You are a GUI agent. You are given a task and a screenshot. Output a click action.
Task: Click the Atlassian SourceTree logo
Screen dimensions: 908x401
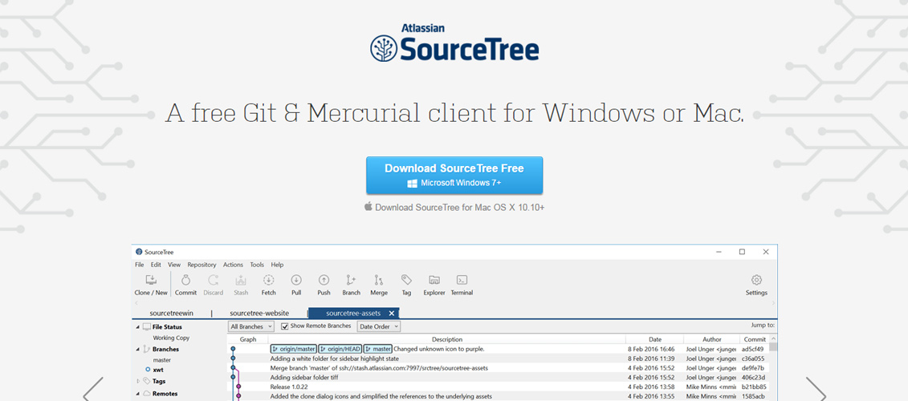(x=454, y=43)
